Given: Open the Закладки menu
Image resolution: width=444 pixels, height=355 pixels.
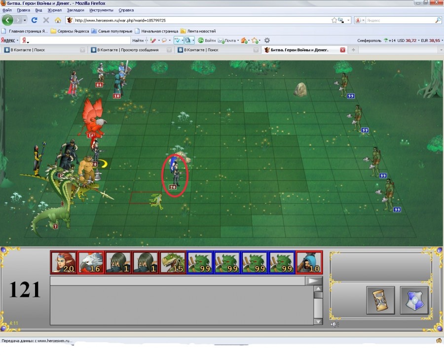Looking at the screenshot, I should (x=75, y=10).
